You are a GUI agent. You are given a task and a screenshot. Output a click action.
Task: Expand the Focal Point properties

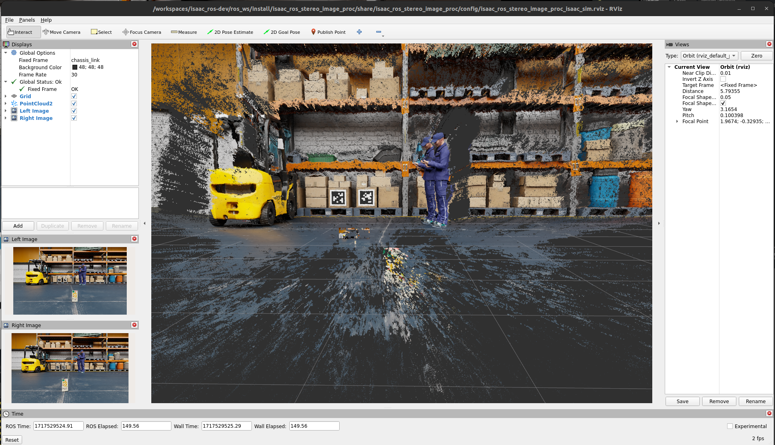(677, 121)
